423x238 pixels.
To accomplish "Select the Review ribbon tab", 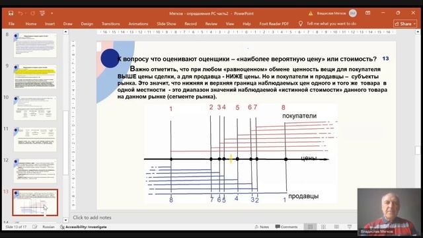I will [x=211, y=24].
